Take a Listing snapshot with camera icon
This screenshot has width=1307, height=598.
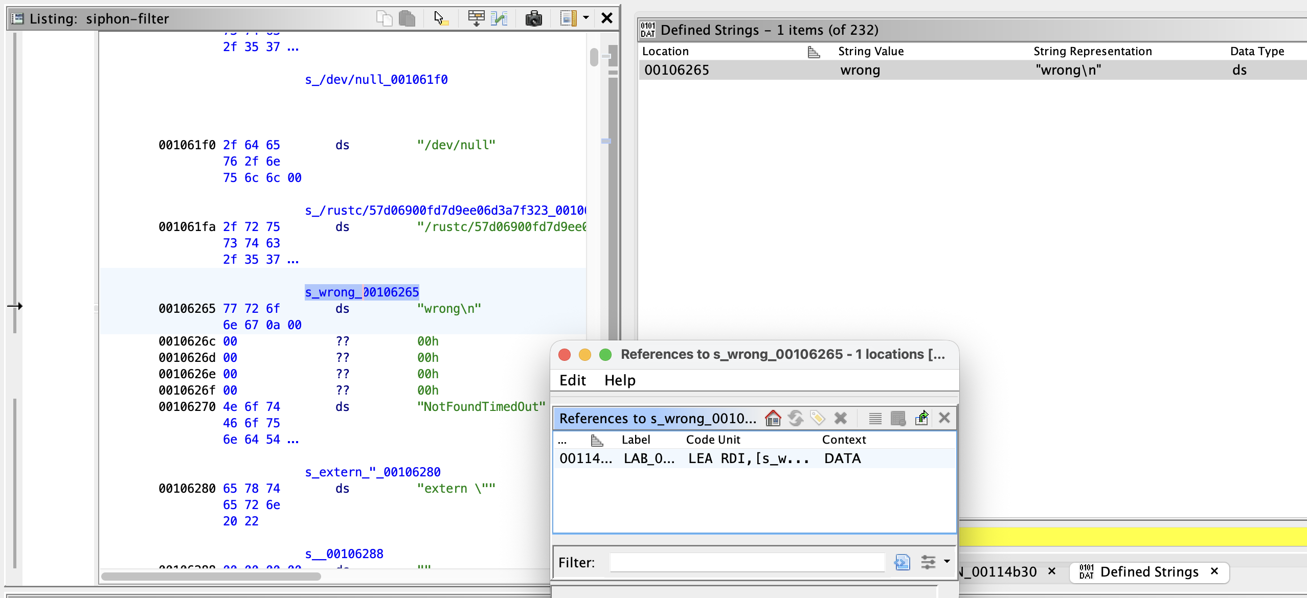pyautogui.click(x=533, y=18)
